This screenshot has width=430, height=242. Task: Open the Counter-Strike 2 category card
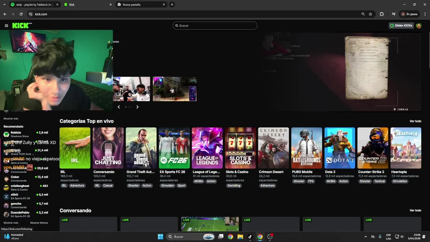tap(373, 148)
